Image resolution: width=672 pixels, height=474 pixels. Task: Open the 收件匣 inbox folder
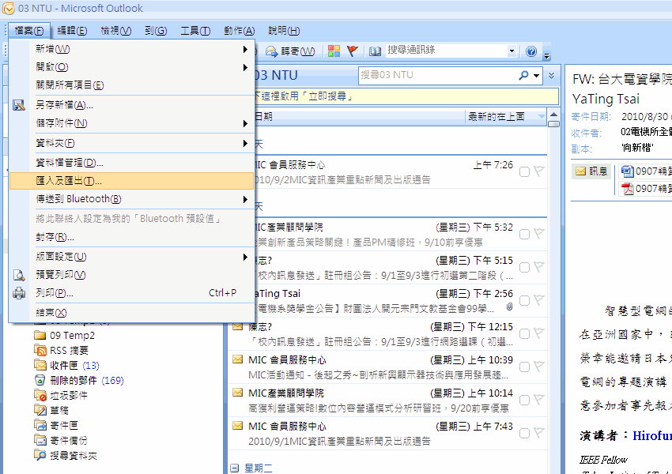(x=66, y=365)
